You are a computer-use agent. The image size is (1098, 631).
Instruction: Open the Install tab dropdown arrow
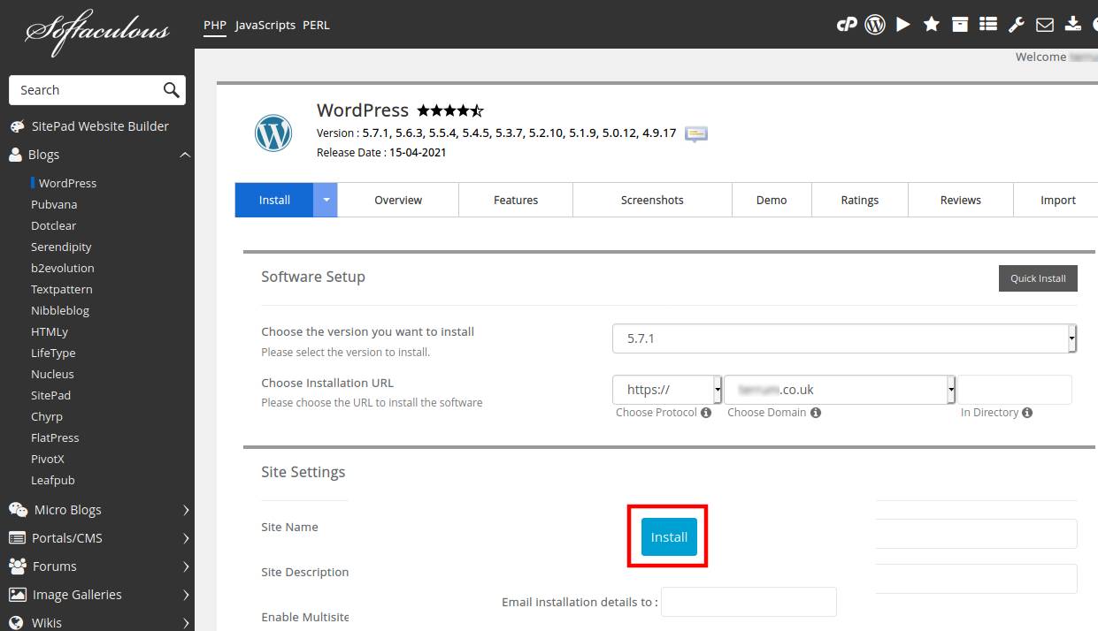point(326,200)
